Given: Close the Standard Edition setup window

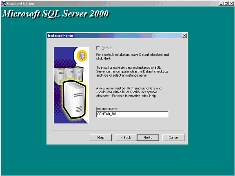Looking at the screenshot, I should tap(232, 3).
